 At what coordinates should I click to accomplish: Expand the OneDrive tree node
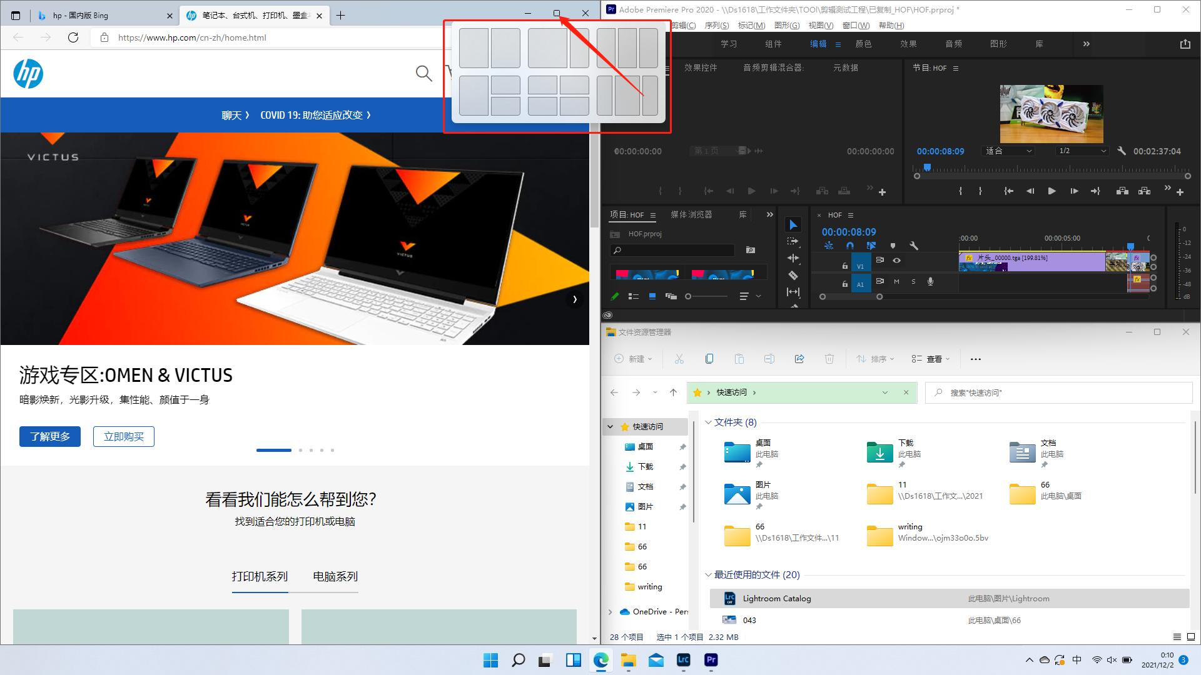tap(611, 612)
